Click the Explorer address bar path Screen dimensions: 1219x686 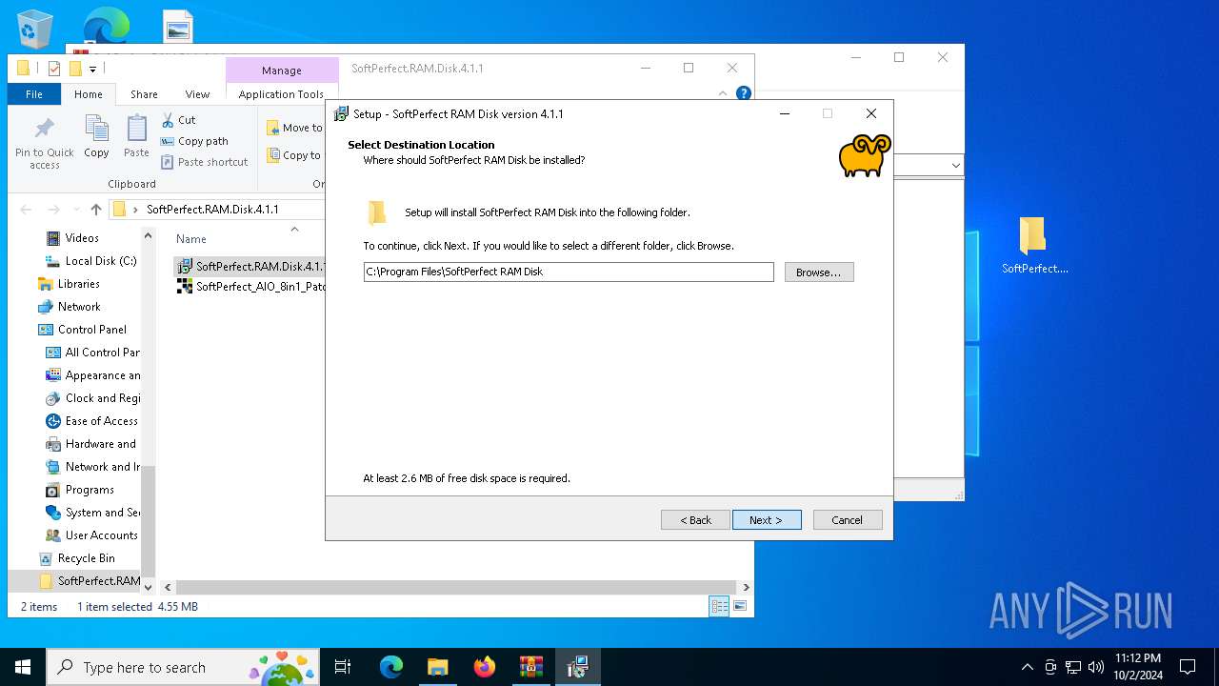[212, 210]
